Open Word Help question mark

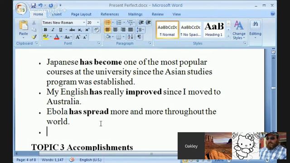point(273,14)
